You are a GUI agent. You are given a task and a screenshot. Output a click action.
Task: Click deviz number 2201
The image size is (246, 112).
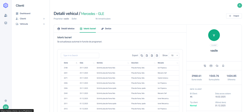point(66,73)
